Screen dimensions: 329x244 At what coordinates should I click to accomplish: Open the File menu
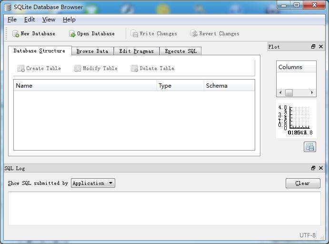pos(12,20)
